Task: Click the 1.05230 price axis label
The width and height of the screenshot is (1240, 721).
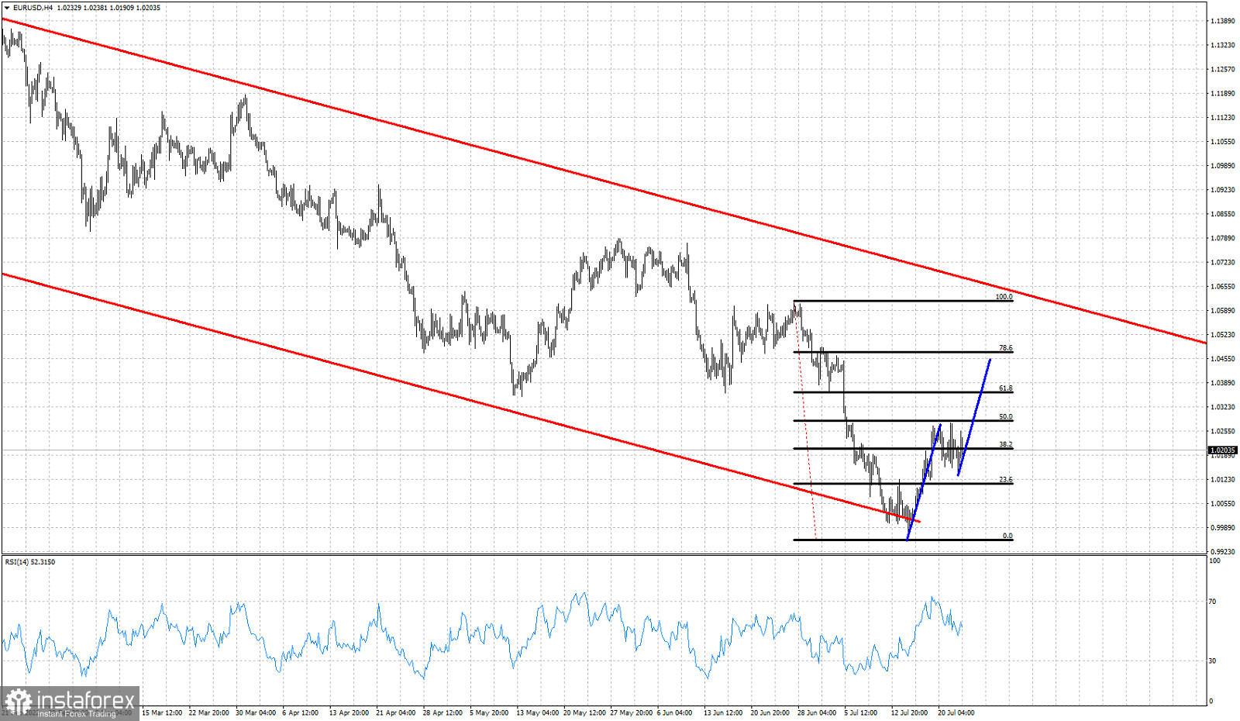Action: tap(1222, 334)
